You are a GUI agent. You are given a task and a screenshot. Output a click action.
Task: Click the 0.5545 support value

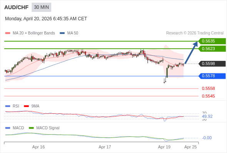click(208, 96)
